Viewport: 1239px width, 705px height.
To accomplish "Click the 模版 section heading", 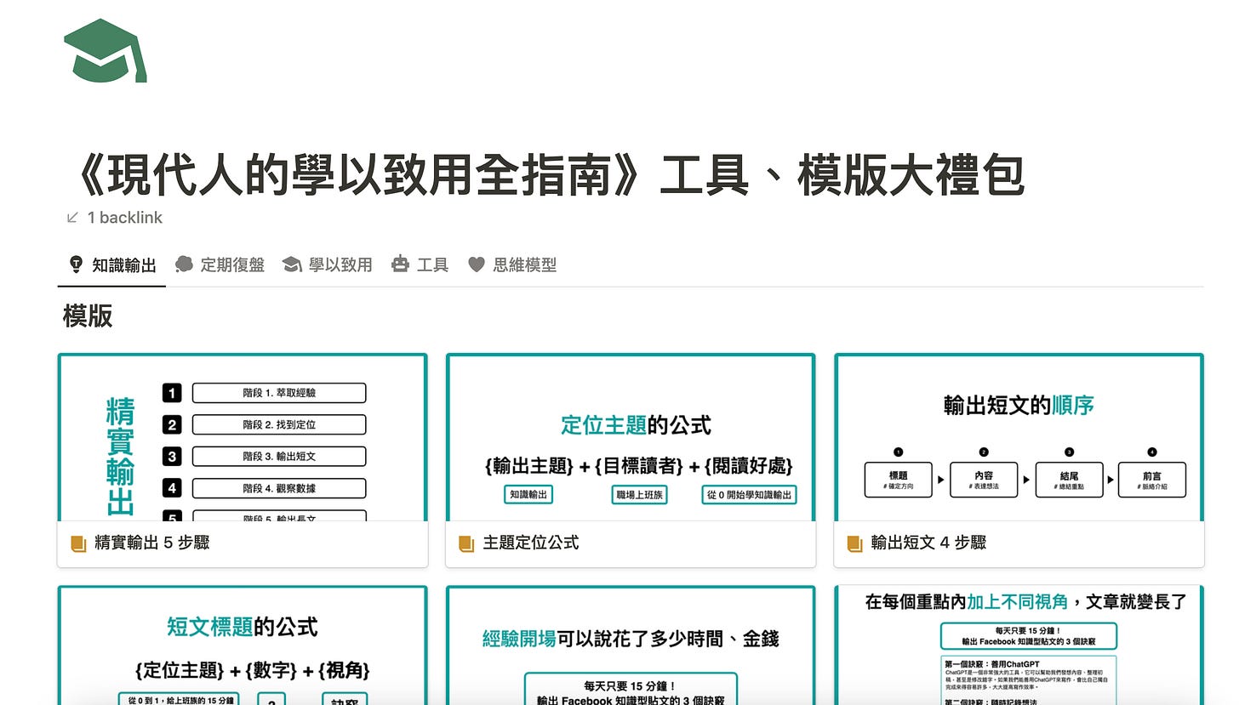I will click(88, 316).
